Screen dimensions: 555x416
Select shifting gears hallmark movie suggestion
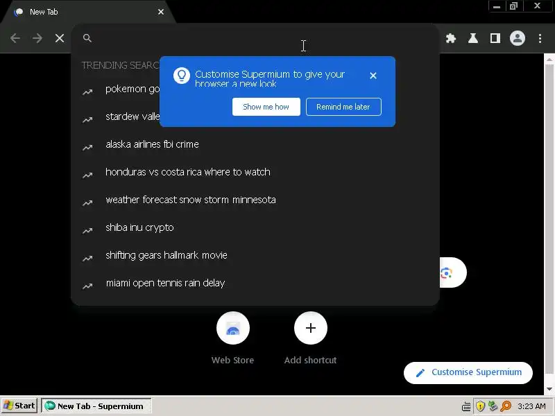click(255, 255)
